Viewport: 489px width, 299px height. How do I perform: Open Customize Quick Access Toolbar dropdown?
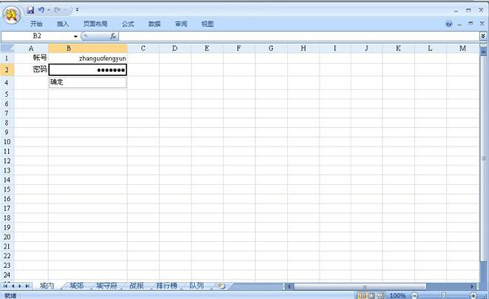point(77,10)
